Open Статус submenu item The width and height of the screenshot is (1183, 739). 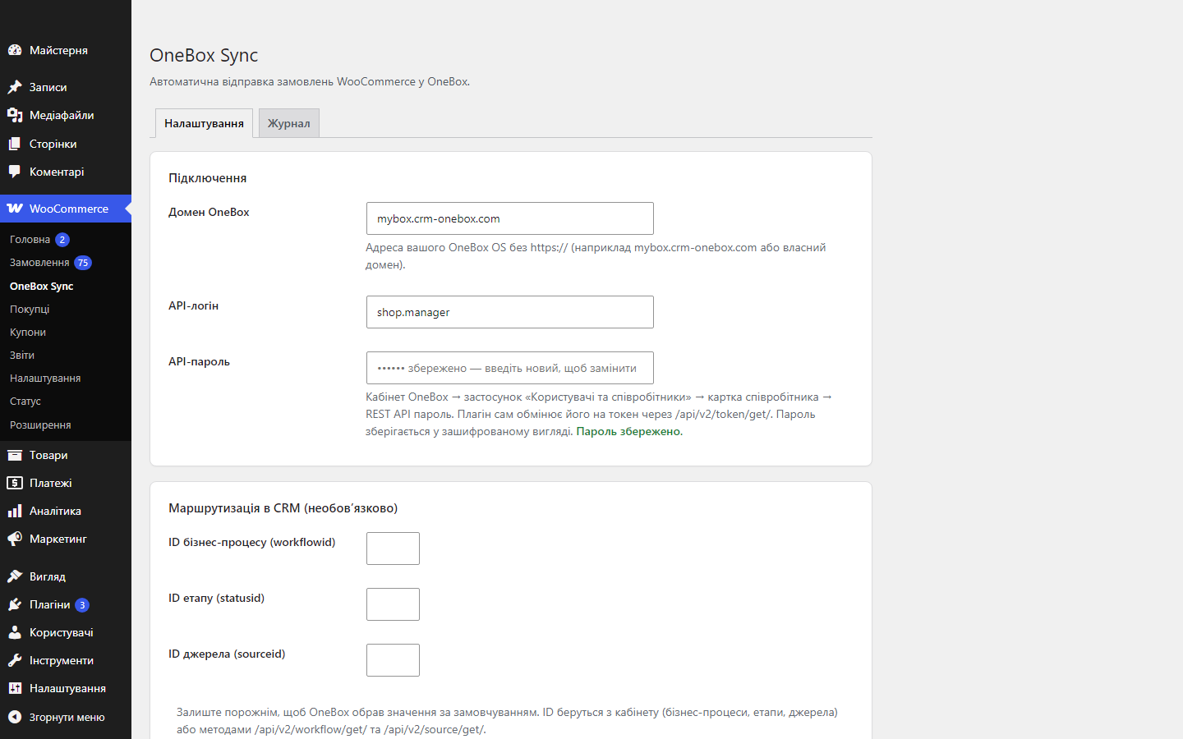click(25, 402)
